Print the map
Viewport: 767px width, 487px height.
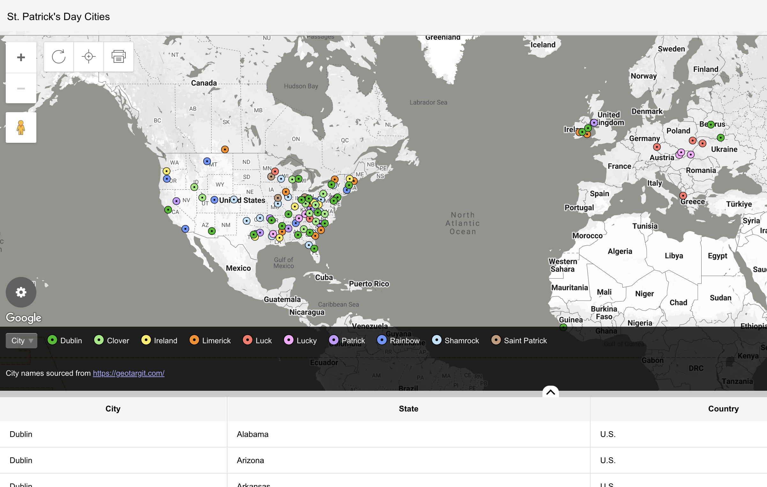point(118,57)
